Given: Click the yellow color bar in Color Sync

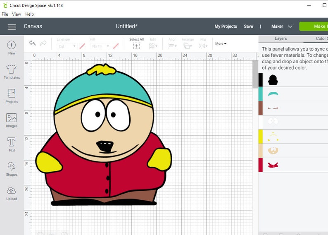Looking at the screenshot, I should point(260,137).
